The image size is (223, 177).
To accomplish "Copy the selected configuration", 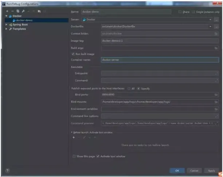I will point(18,11).
